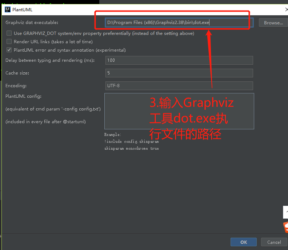Dismiss the dialog with Cancel
This screenshot has width=288, height=250.
coord(274,242)
